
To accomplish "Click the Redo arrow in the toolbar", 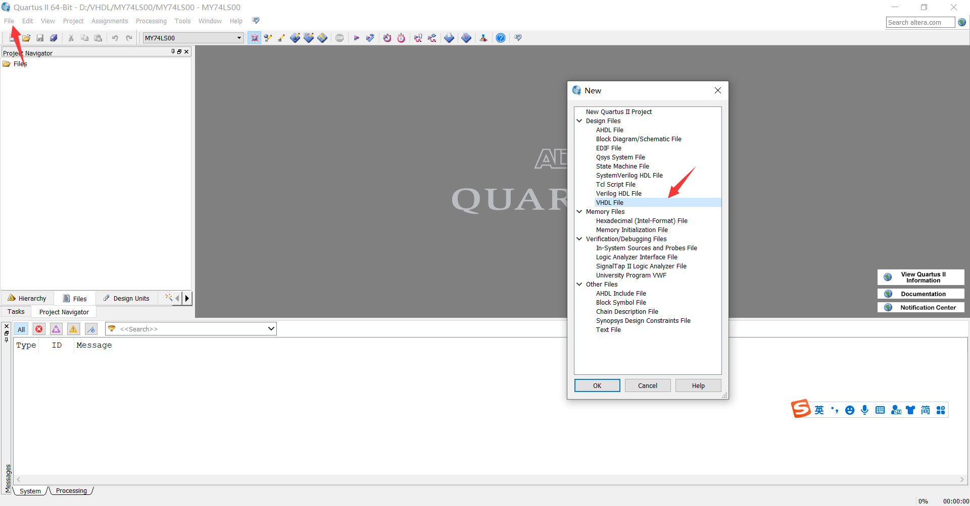I will point(129,38).
